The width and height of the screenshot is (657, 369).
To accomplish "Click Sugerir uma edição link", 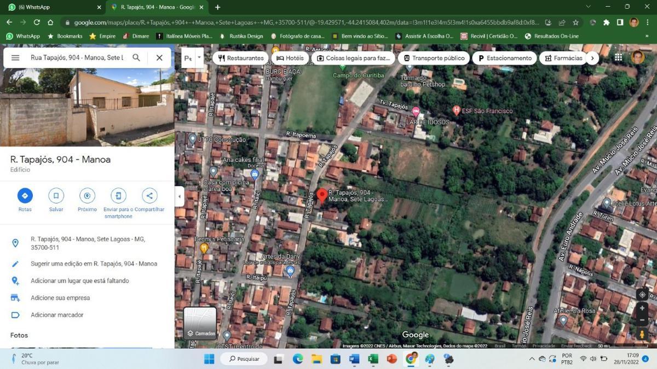I will click(x=87, y=263).
